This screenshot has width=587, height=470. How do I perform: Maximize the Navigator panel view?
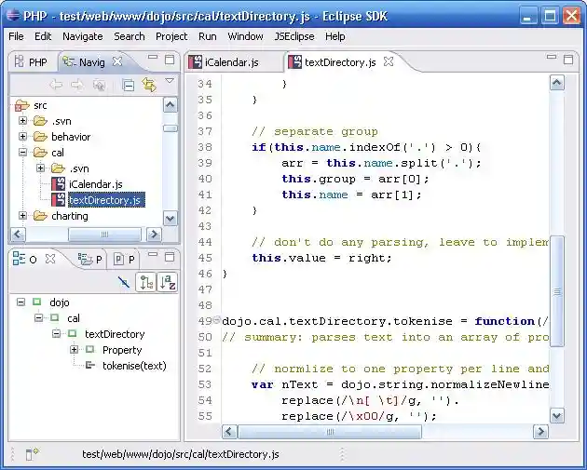tap(170, 60)
